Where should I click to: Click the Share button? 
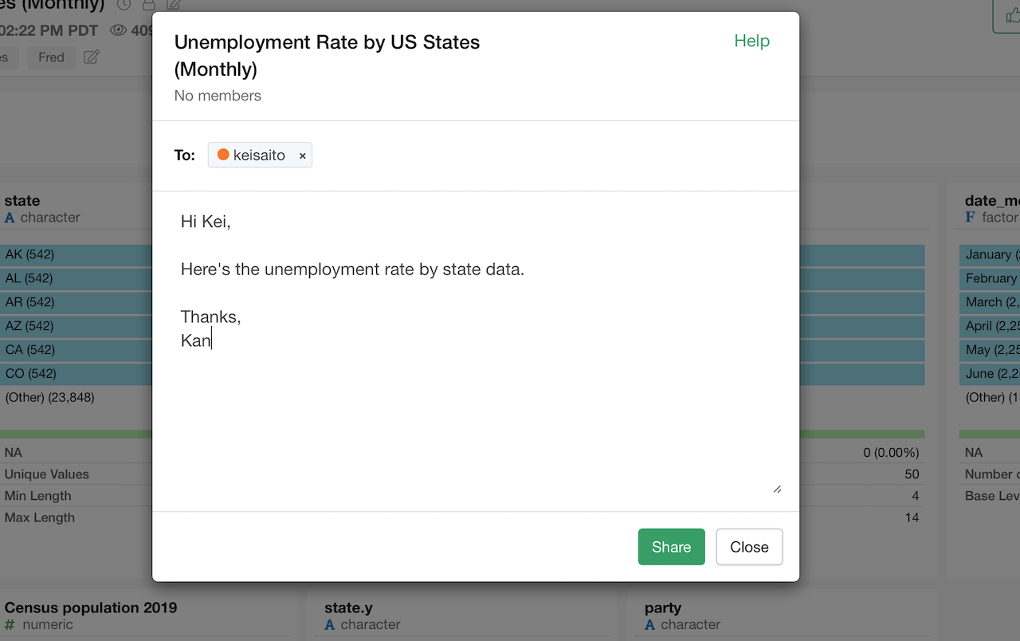click(x=672, y=547)
